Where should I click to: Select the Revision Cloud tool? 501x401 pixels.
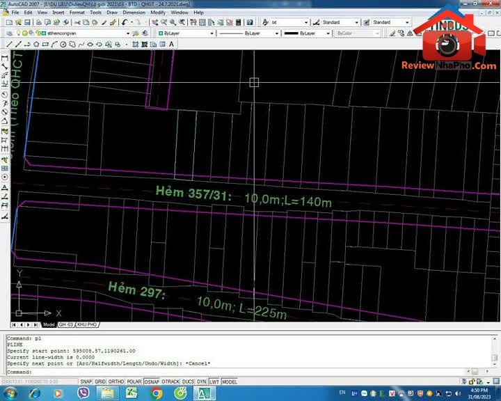(x=72, y=45)
